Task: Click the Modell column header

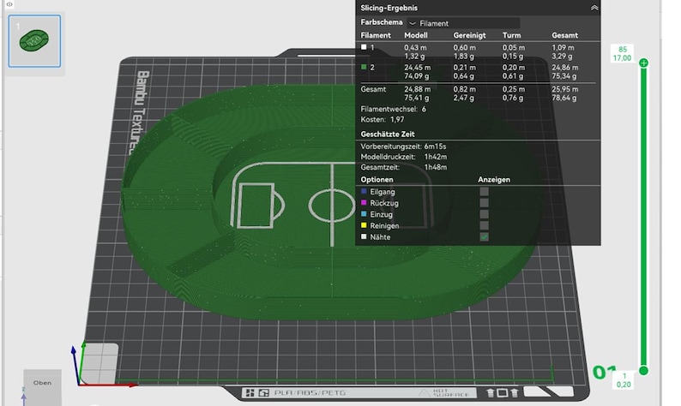Action: (x=416, y=35)
